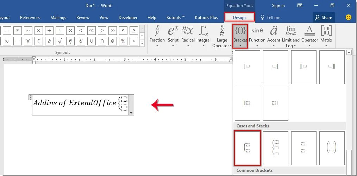The width and height of the screenshot is (357, 176).
Task: Insert the complement symbol
Action: pos(39,41)
